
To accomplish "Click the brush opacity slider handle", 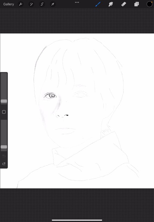I will click(4, 147).
